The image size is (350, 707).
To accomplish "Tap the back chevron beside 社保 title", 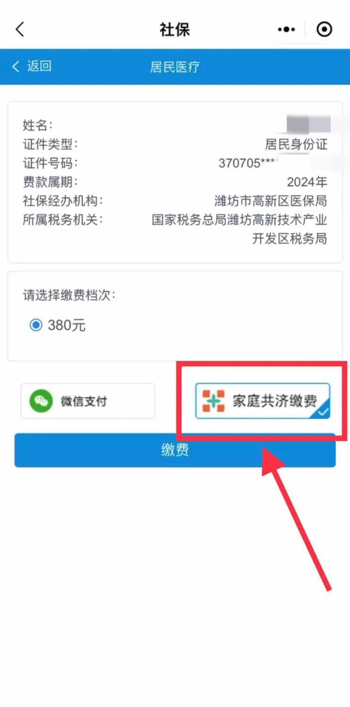I will coord(20,29).
